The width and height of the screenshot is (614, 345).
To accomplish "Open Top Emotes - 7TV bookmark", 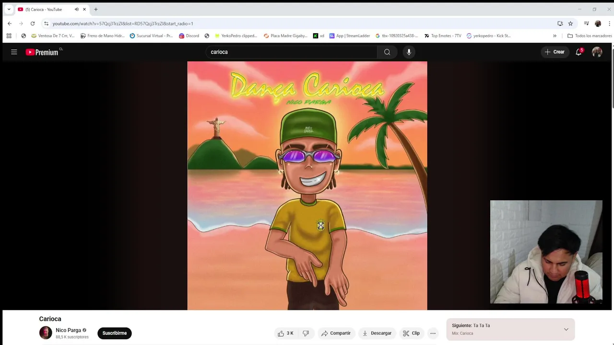I will pyautogui.click(x=443, y=35).
